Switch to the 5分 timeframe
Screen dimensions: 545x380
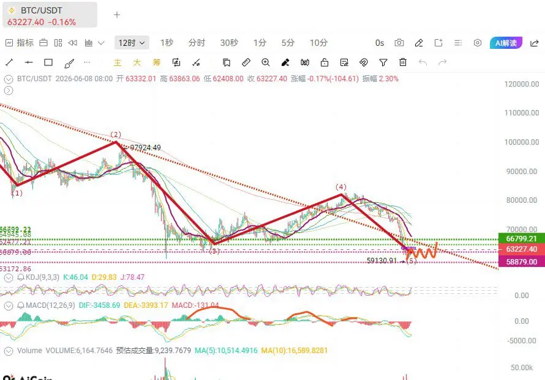click(x=288, y=43)
